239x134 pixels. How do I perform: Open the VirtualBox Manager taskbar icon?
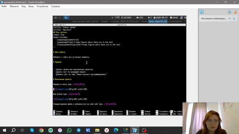click(x=125, y=130)
